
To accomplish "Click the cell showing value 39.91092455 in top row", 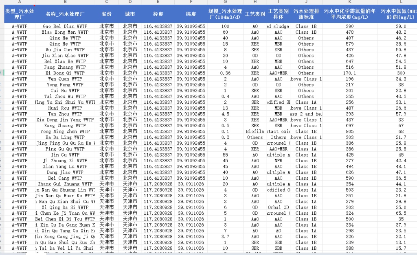I will [x=190, y=26].
